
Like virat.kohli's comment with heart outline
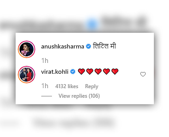coord(143,74)
